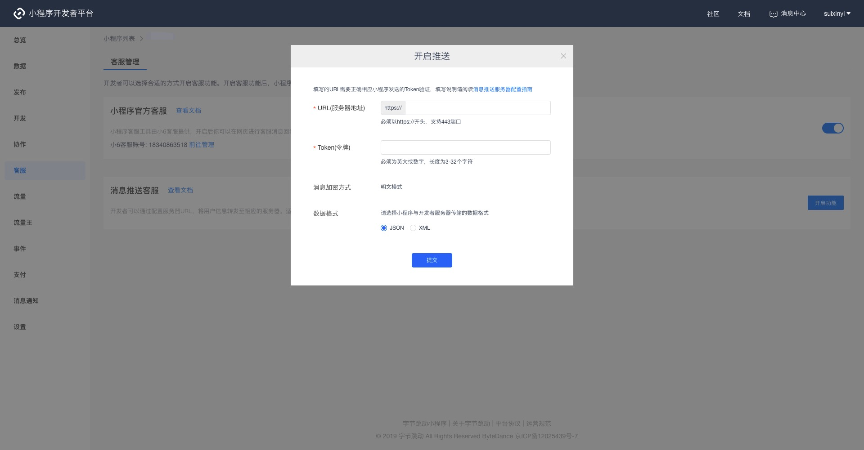This screenshot has height=450, width=864.
Task: Switch to the 客服管理 tab
Action: [x=125, y=62]
